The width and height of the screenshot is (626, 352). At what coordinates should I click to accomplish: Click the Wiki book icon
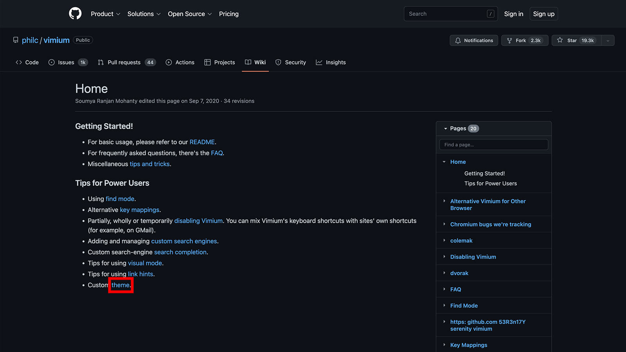point(248,62)
